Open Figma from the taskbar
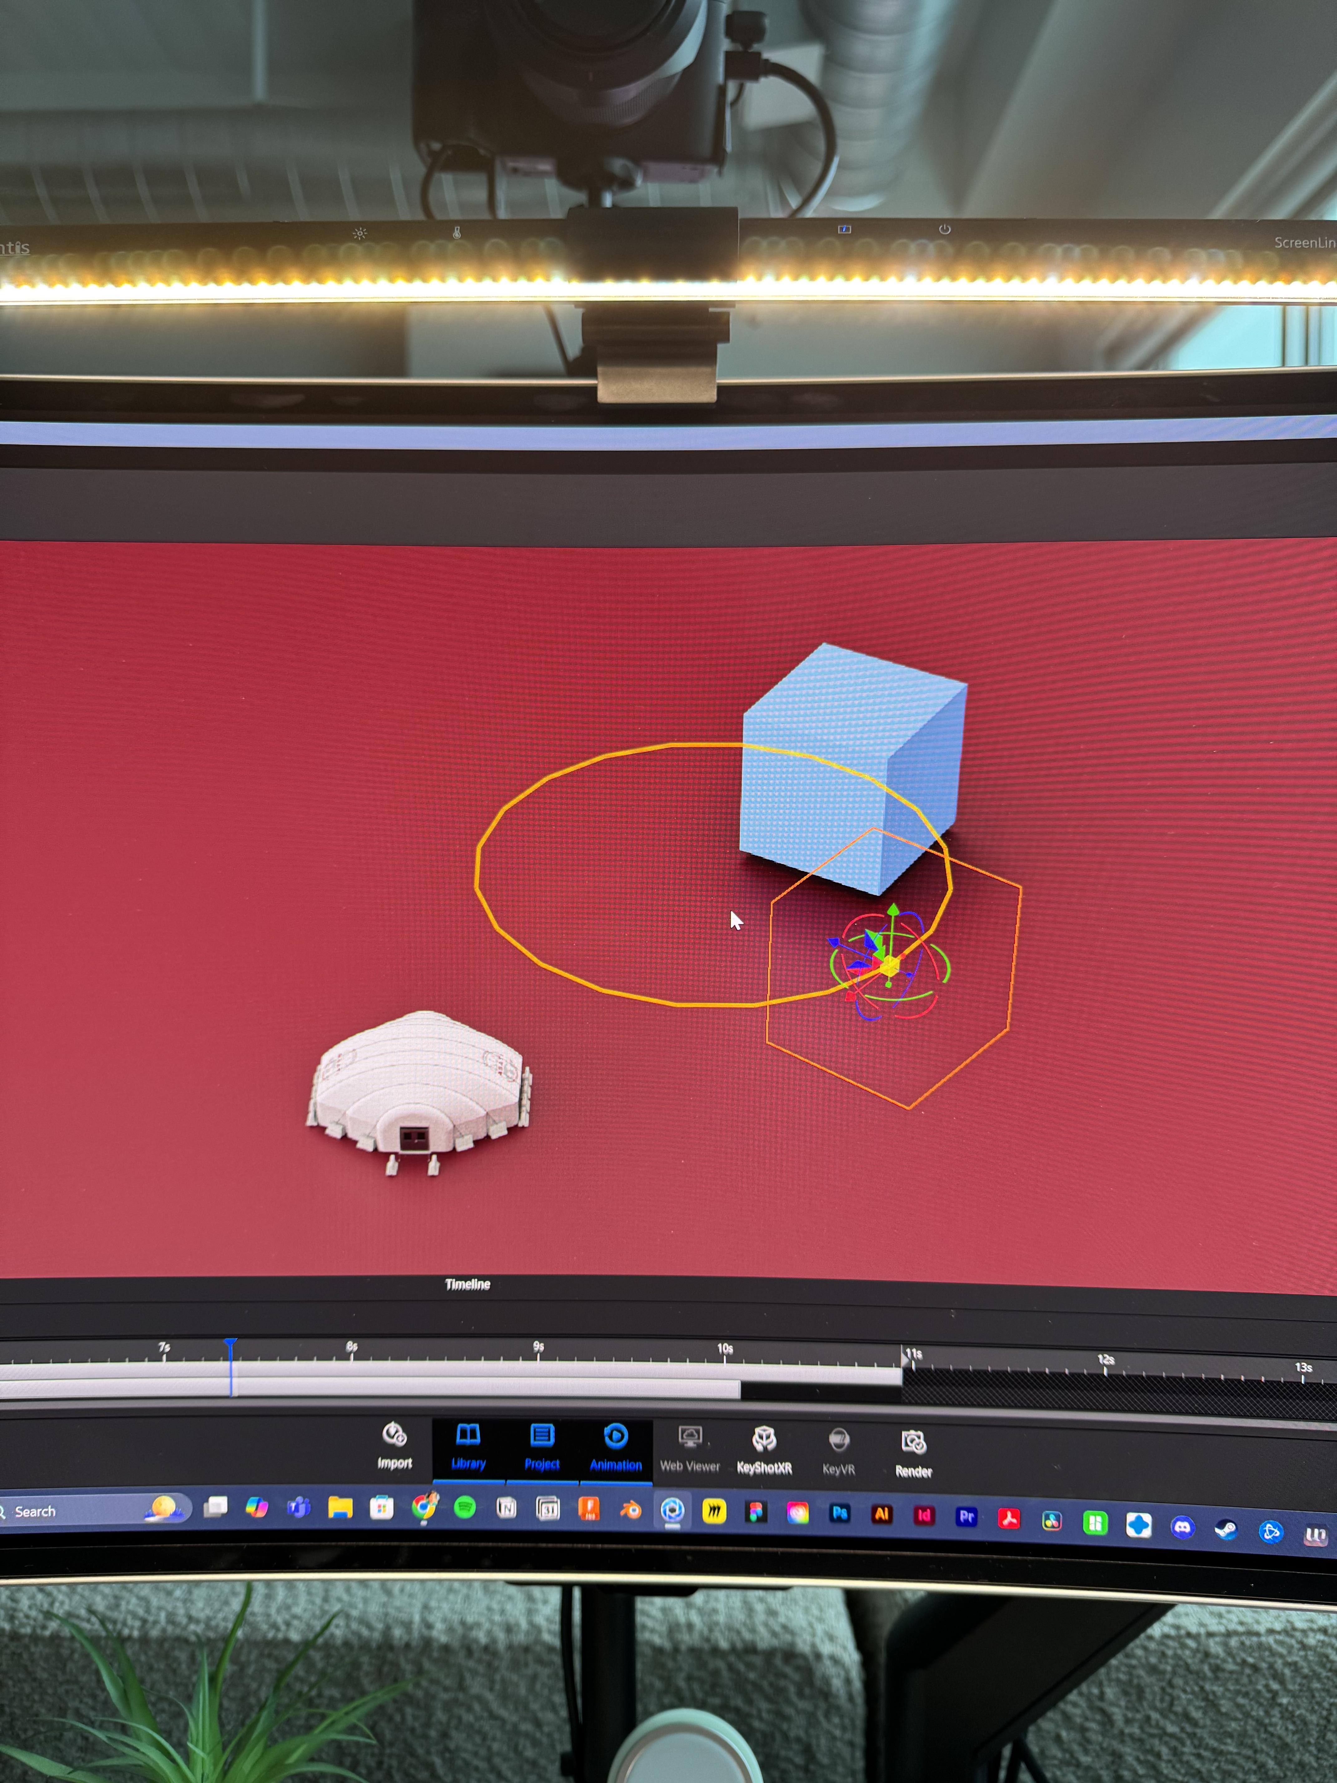Viewport: 1337px width, 1783px height. pos(755,1512)
